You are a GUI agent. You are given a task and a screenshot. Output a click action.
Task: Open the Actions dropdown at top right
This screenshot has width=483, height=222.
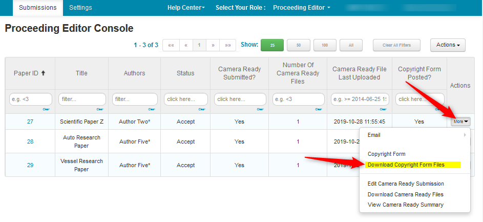(447, 45)
